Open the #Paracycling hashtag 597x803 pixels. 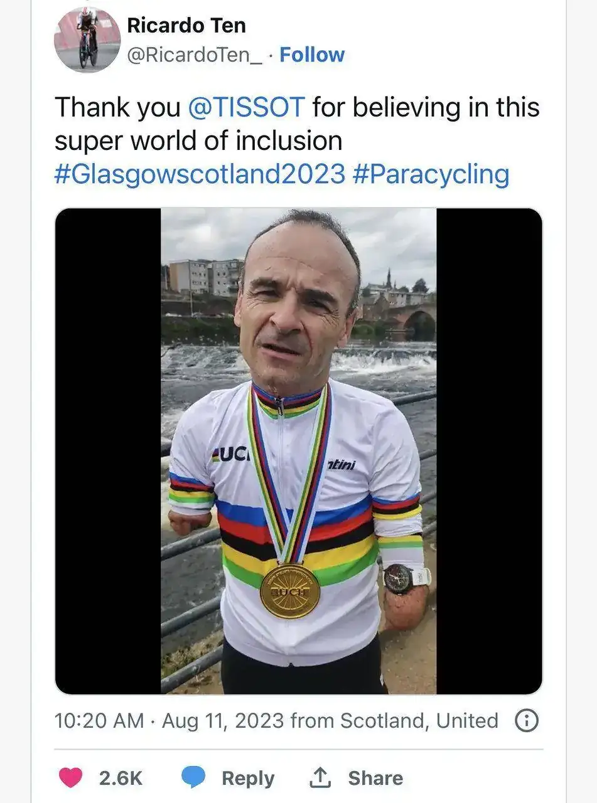[431, 174]
